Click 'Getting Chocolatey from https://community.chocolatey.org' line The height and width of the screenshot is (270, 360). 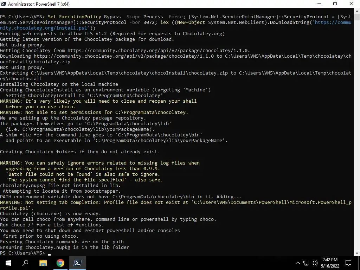click(125, 51)
